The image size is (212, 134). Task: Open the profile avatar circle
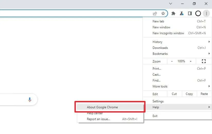click(198, 13)
